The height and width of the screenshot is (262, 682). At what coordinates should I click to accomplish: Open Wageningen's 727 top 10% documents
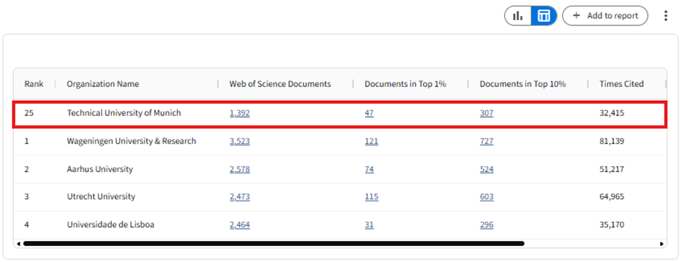pos(487,142)
